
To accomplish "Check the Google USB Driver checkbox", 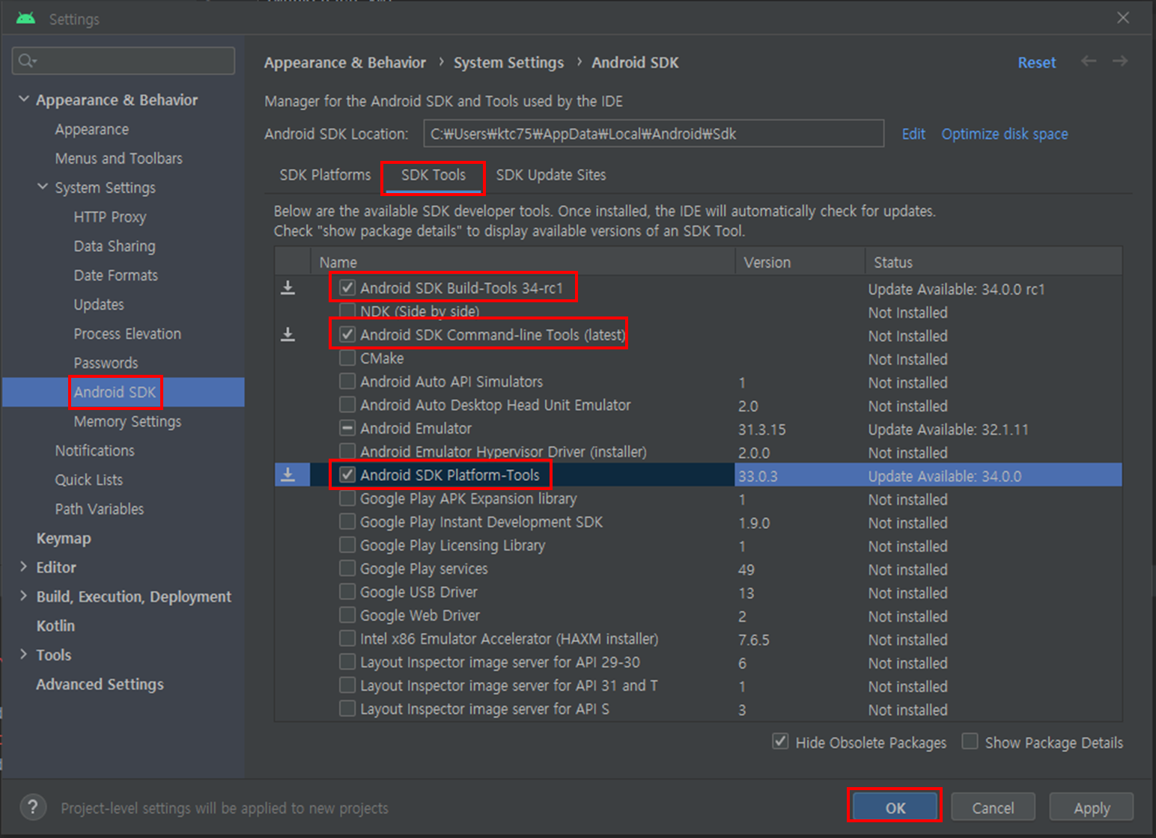I will [347, 592].
